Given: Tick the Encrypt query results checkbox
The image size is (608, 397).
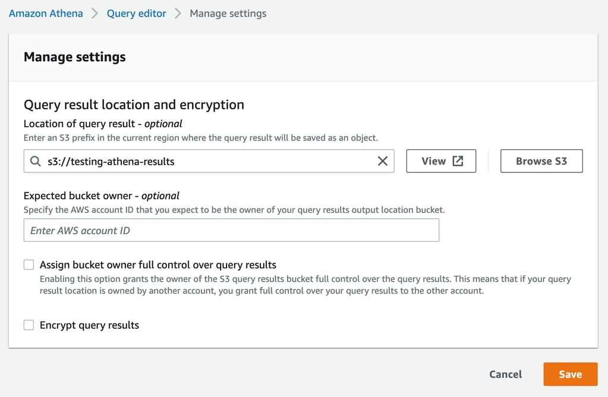Looking at the screenshot, I should point(29,325).
